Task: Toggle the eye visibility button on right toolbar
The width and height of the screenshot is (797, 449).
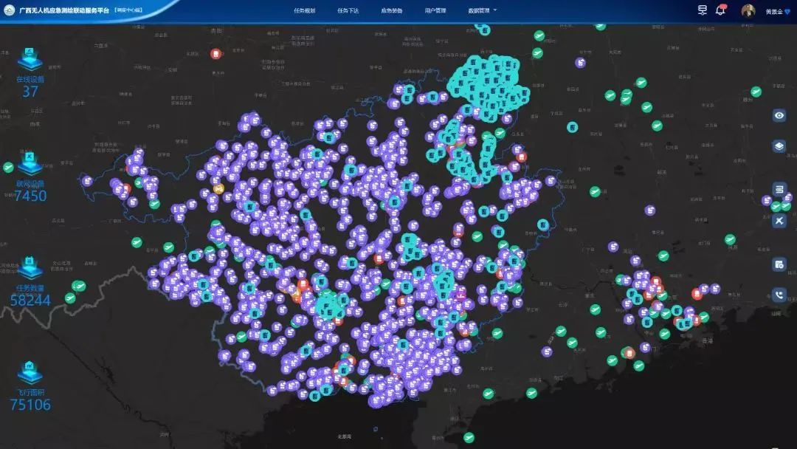Action: [779, 115]
